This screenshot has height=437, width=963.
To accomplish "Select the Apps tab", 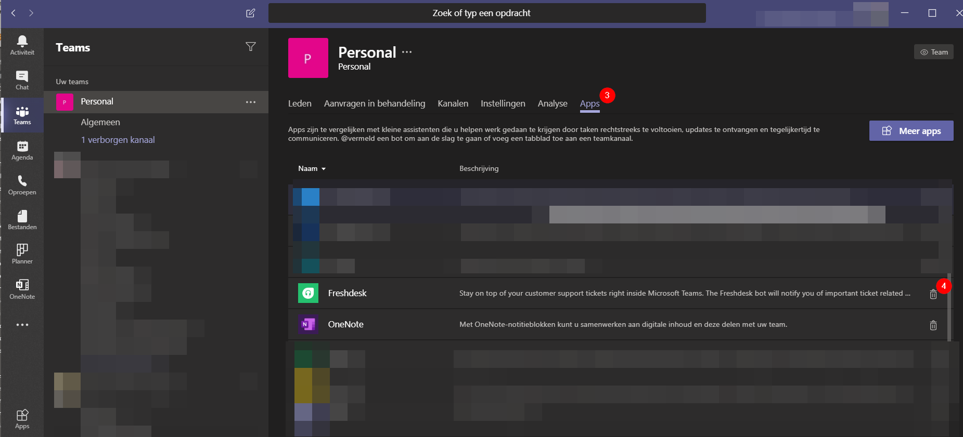I will click(589, 103).
